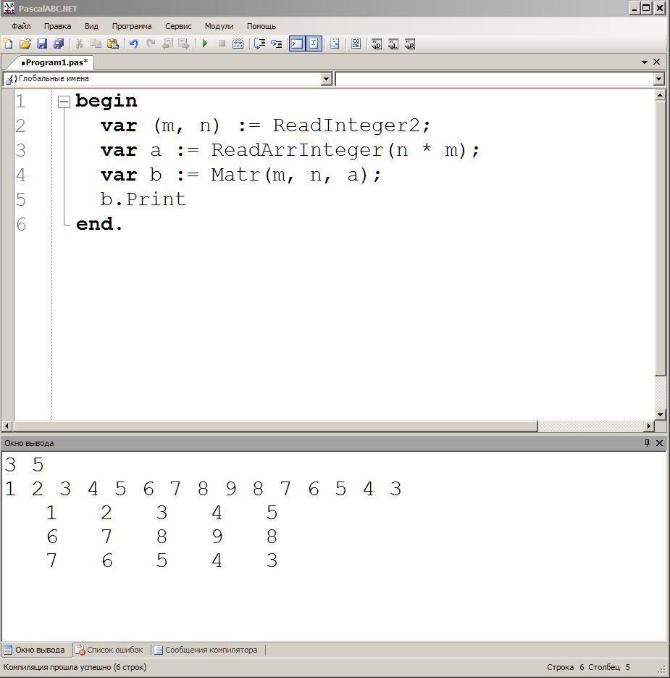The width and height of the screenshot is (670, 678).
Task: Close the Program1.pas document
Action: click(657, 62)
